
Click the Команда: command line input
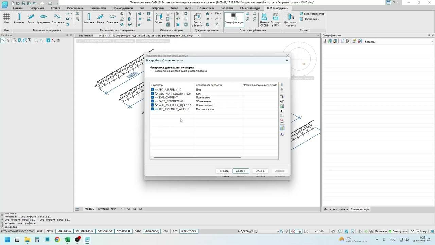[x=217, y=227]
